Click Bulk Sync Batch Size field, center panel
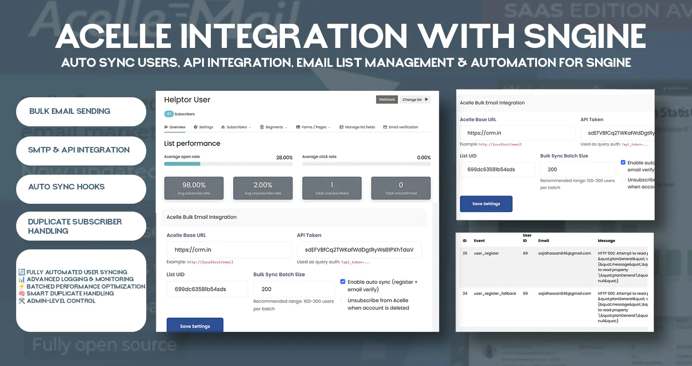 coord(294,289)
